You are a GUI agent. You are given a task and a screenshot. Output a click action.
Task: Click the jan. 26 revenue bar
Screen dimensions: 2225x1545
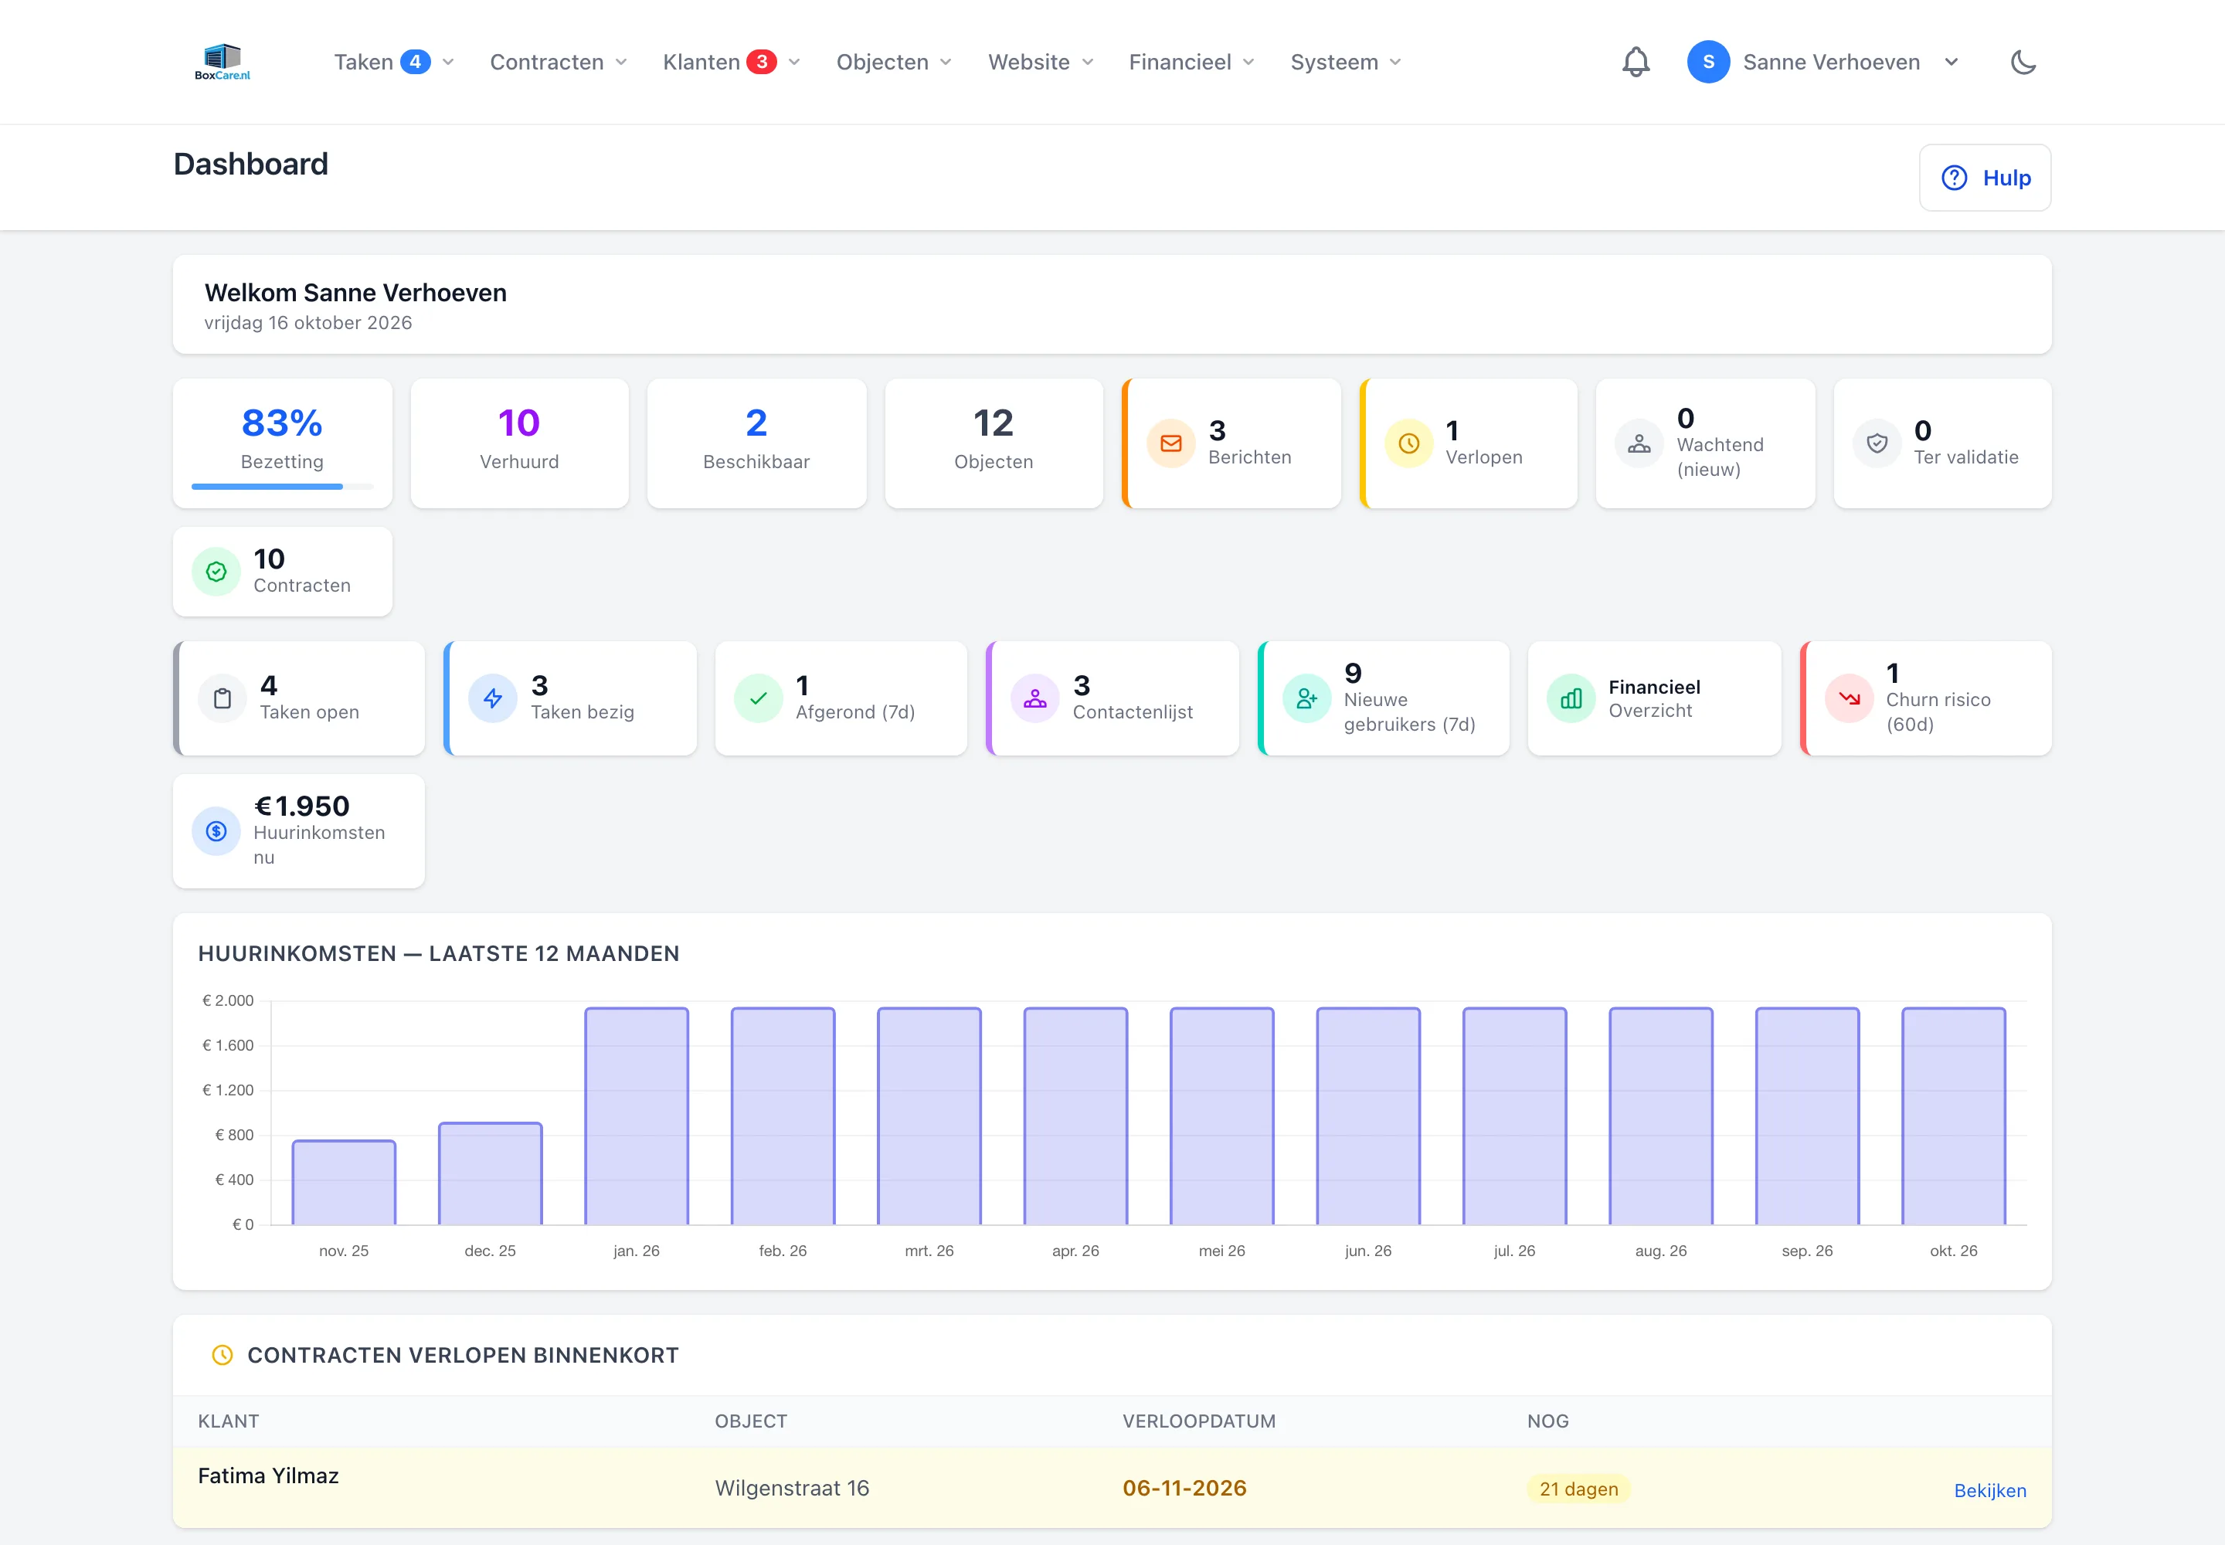click(x=636, y=1116)
